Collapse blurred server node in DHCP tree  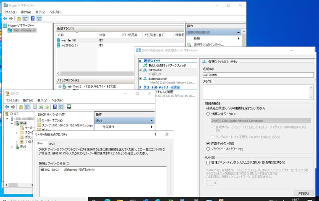coord(7,119)
